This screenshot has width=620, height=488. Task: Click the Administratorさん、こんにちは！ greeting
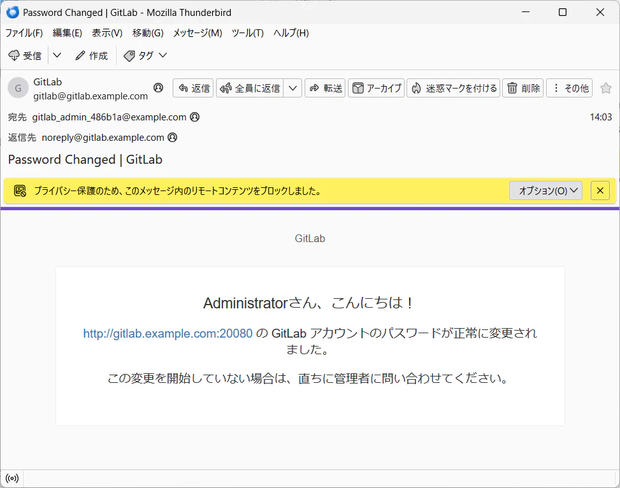click(308, 303)
